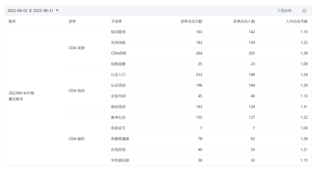Click the 菜单 column header
314x169 pixels.
72,21
